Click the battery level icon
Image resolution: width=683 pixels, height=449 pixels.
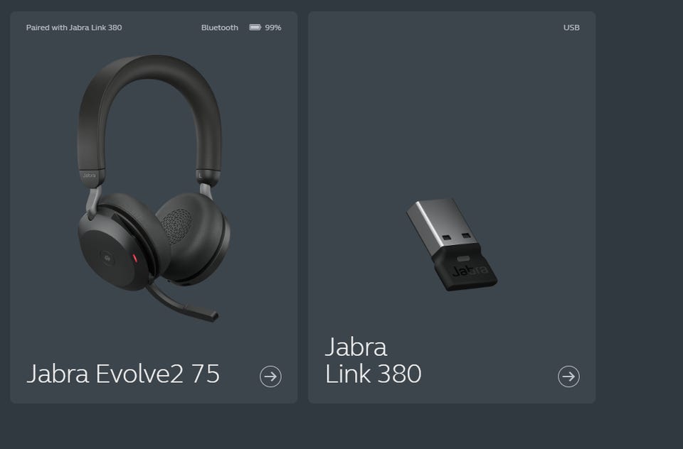(255, 28)
